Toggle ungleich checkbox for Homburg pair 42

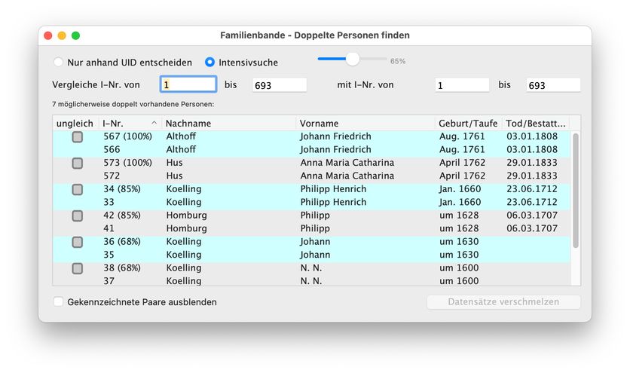pos(78,216)
